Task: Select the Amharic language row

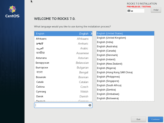Action: point(63,44)
